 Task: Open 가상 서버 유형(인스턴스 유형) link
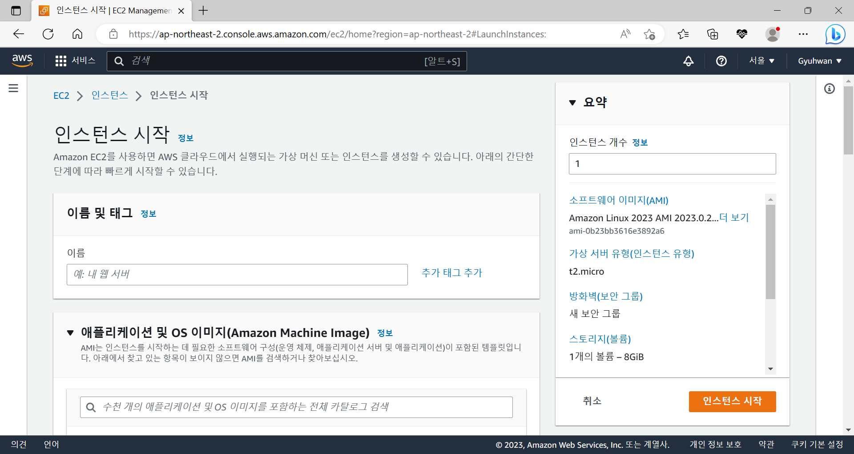pos(632,254)
